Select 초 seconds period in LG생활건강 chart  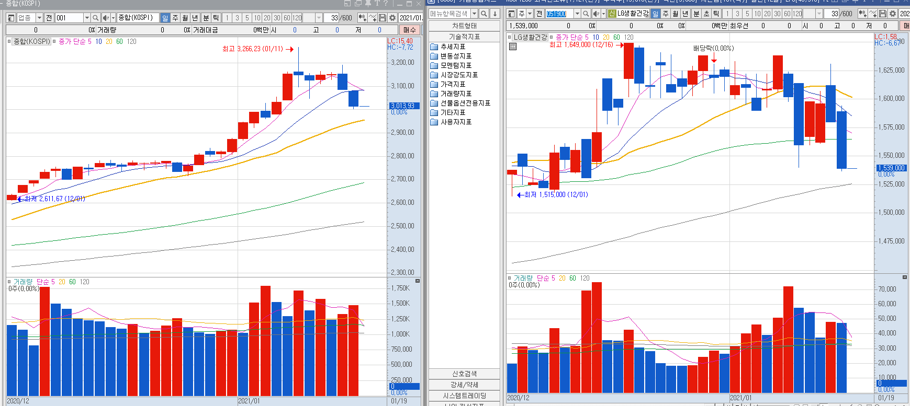click(706, 14)
